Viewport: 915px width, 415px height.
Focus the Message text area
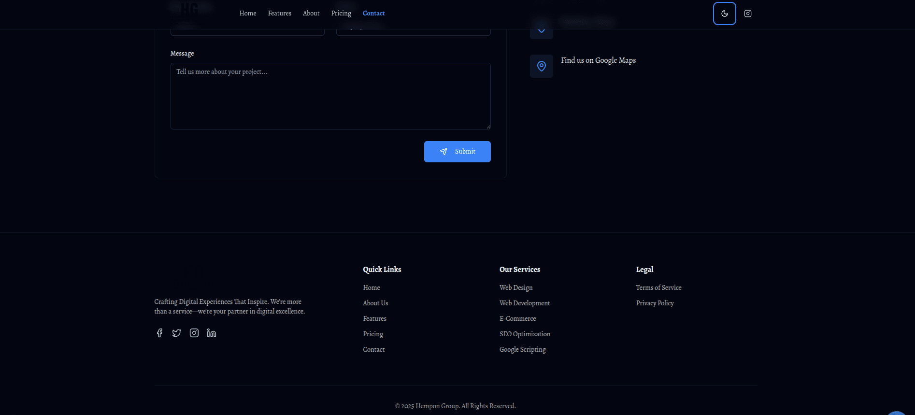tap(330, 96)
